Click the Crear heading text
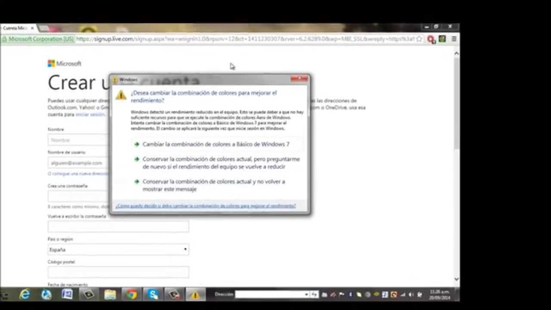This screenshot has width=551, height=310. pyautogui.click(x=71, y=83)
